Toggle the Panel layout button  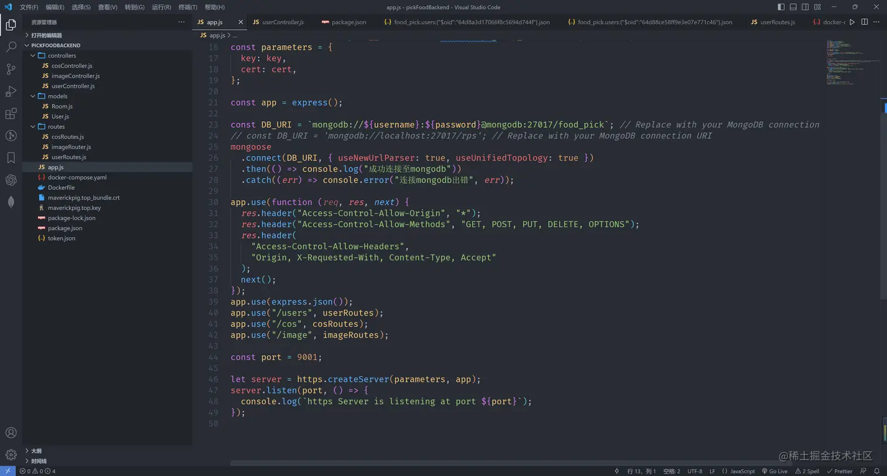pos(793,7)
